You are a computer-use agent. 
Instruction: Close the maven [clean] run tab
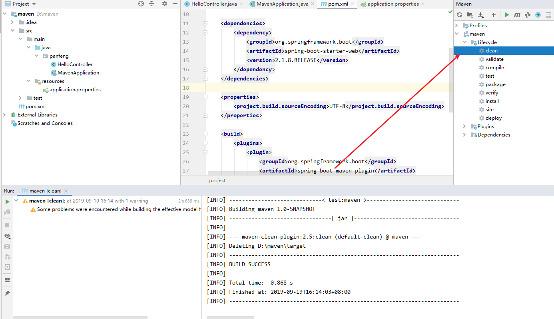click(x=66, y=191)
